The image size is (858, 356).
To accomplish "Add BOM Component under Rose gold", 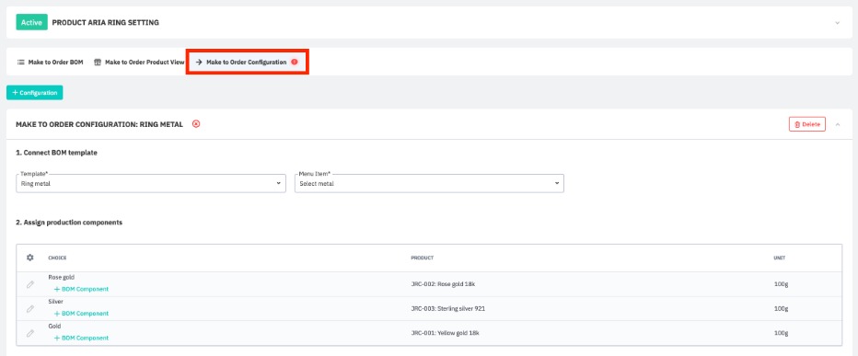I will coord(81,289).
